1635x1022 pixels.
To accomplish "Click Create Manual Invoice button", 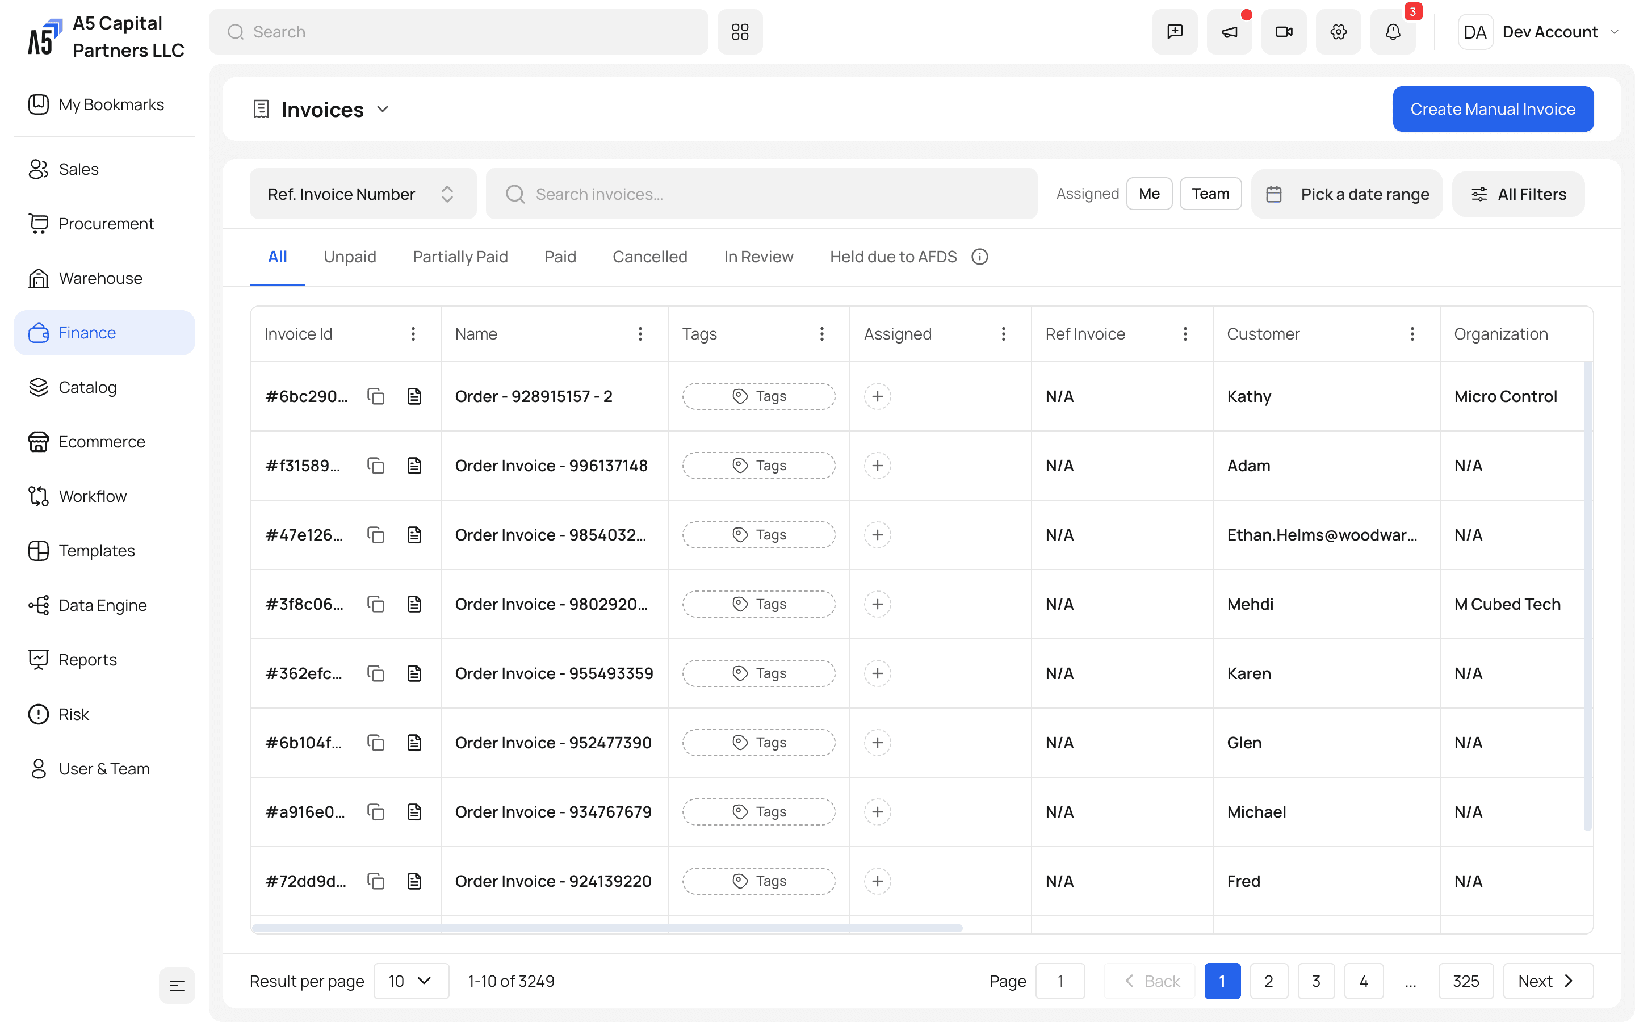I will (1493, 109).
